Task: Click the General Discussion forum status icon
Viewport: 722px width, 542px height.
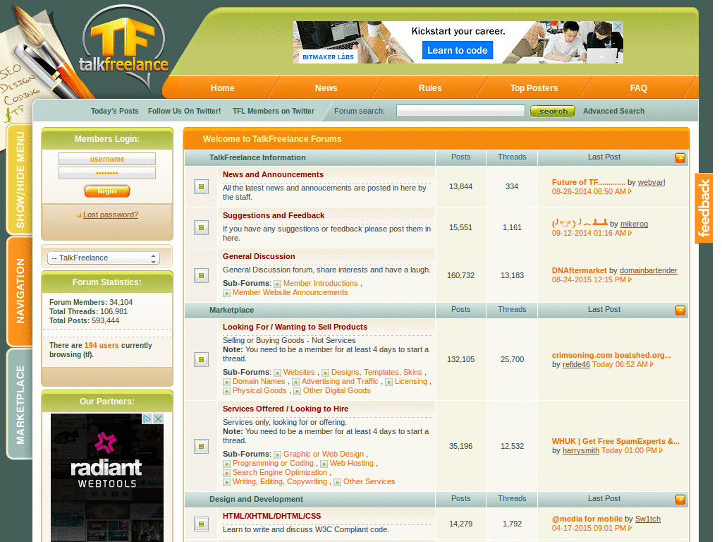Action: (201, 276)
